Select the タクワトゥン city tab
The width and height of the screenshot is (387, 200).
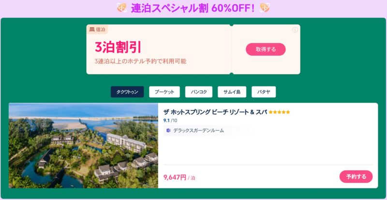(x=127, y=92)
